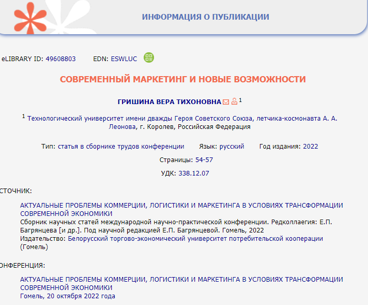Click the author profile icon next to envelope
The image size is (368, 305).
tap(234, 101)
